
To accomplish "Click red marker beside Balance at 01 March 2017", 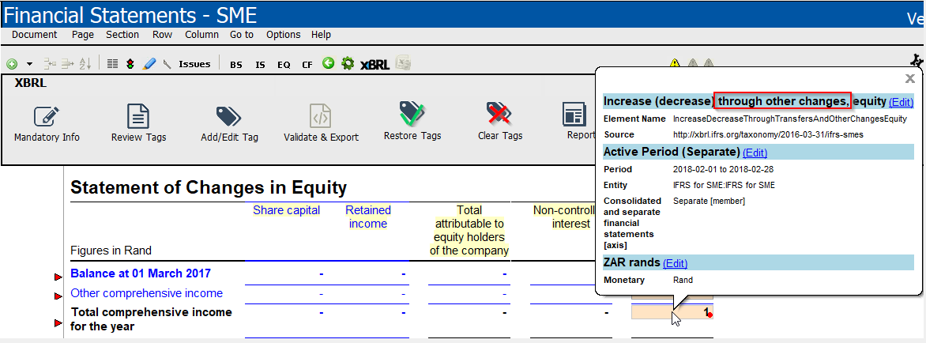I will click(x=58, y=277).
